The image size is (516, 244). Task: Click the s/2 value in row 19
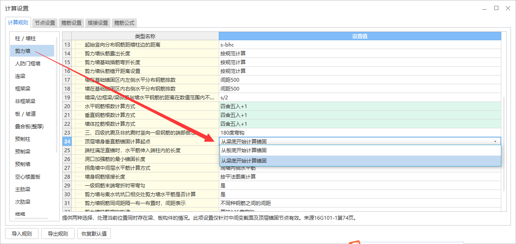click(360, 97)
